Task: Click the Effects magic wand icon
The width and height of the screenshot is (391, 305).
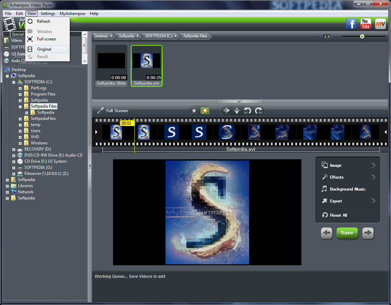Action: click(324, 177)
